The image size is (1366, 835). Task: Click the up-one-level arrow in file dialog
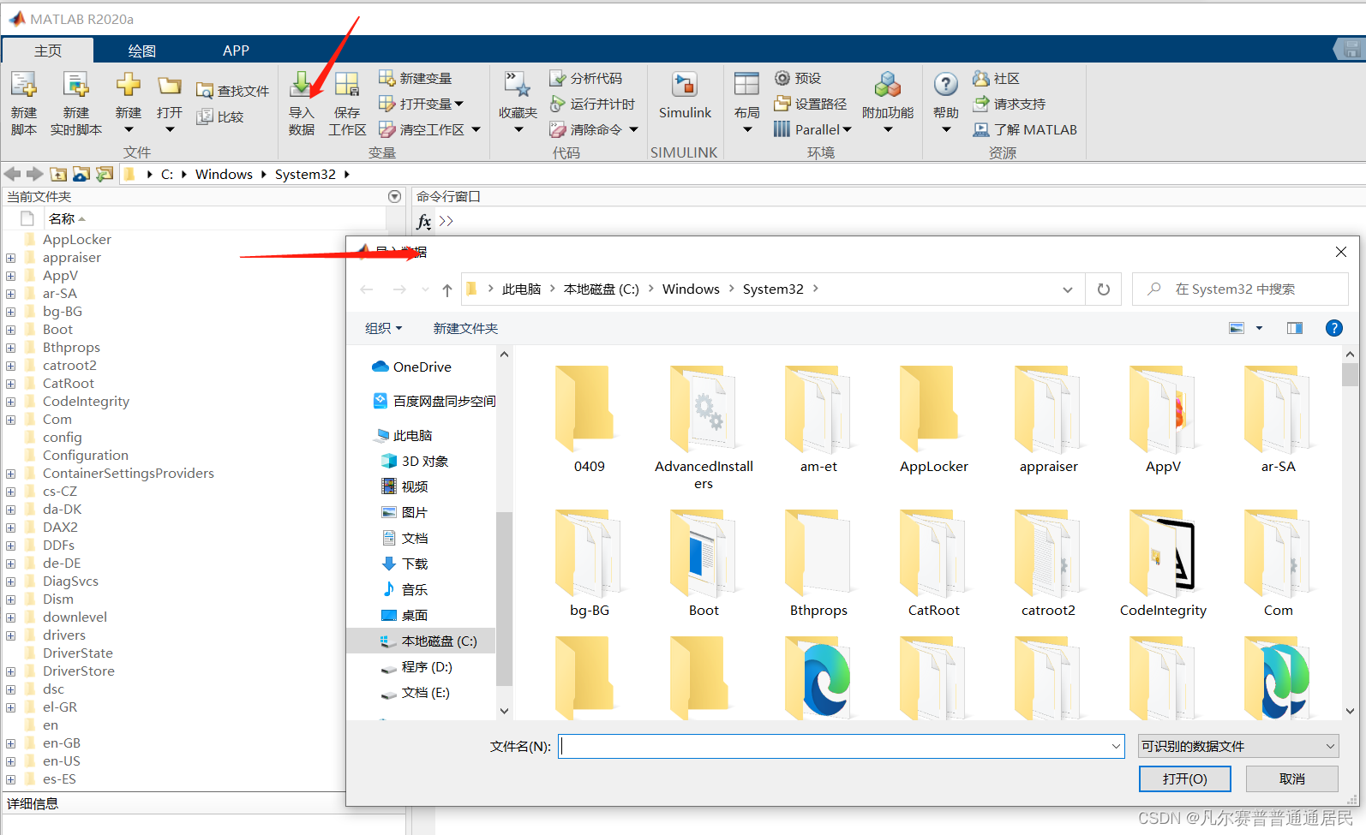coord(447,289)
